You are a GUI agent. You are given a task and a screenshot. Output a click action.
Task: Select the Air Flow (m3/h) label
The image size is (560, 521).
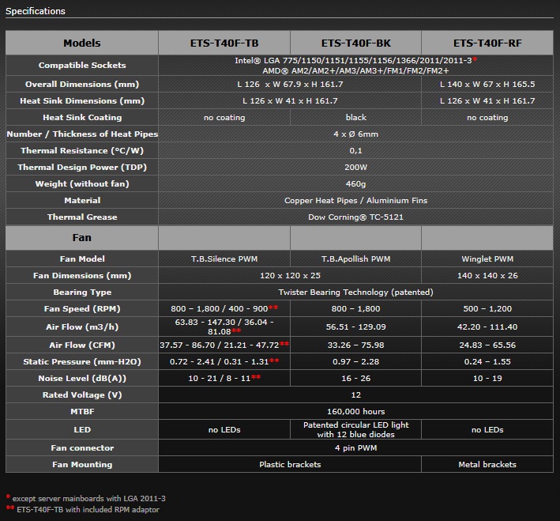82,327
